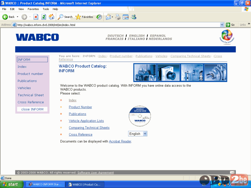Open Vehicles in the left sidebar
This screenshot has width=251, height=188.
(x=24, y=88)
